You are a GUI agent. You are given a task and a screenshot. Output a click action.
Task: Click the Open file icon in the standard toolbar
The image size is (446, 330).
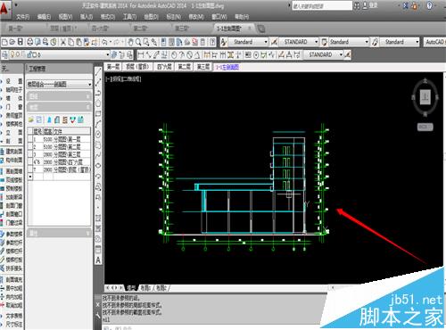click(x=12, y=42)
